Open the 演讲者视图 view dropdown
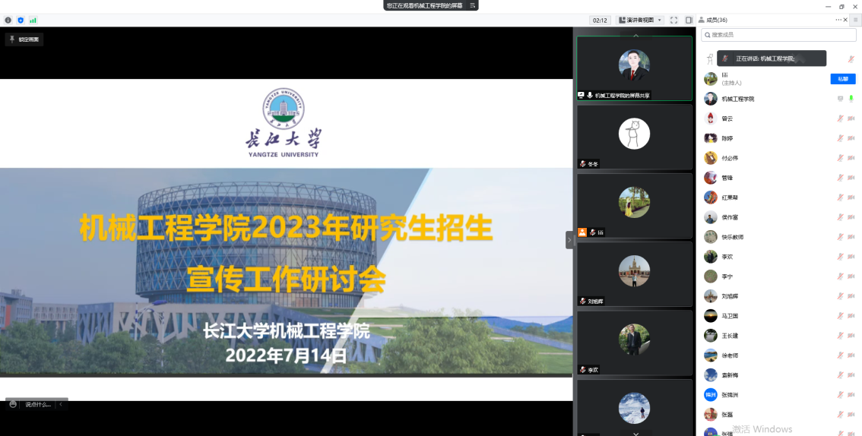The width and height of the screenshot is (862, 436). point(640,21)
